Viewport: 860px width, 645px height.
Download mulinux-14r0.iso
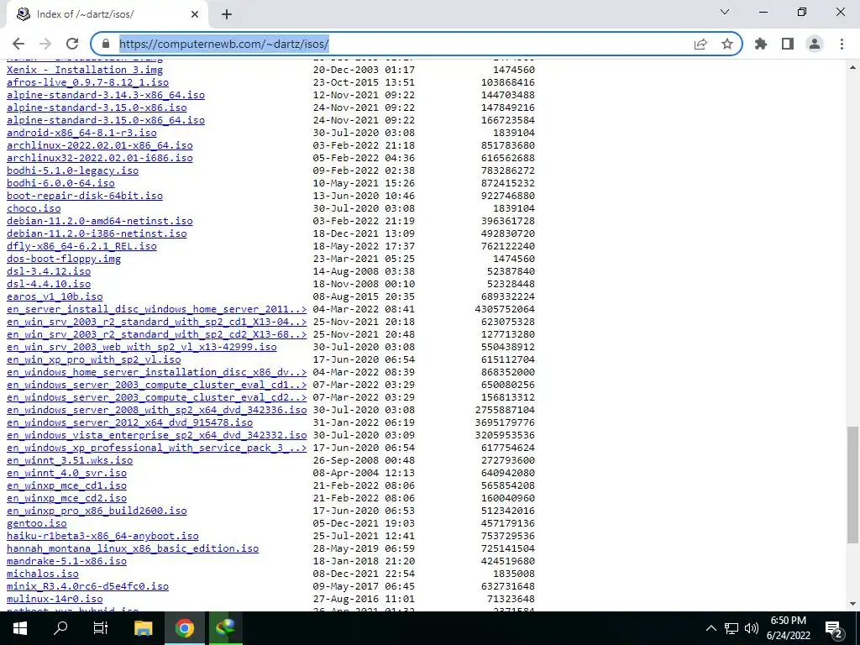pos(55,600)
